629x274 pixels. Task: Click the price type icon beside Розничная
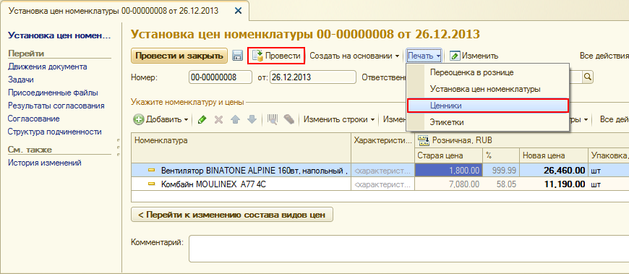pyautogui.click(x=424, y=140)
